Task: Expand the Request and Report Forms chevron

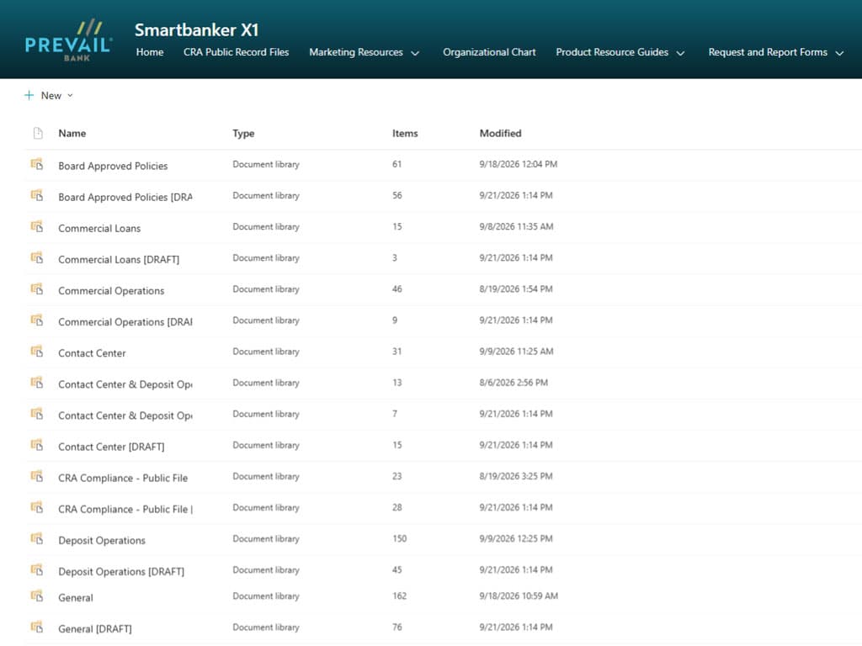Action: tap(839, 53)
